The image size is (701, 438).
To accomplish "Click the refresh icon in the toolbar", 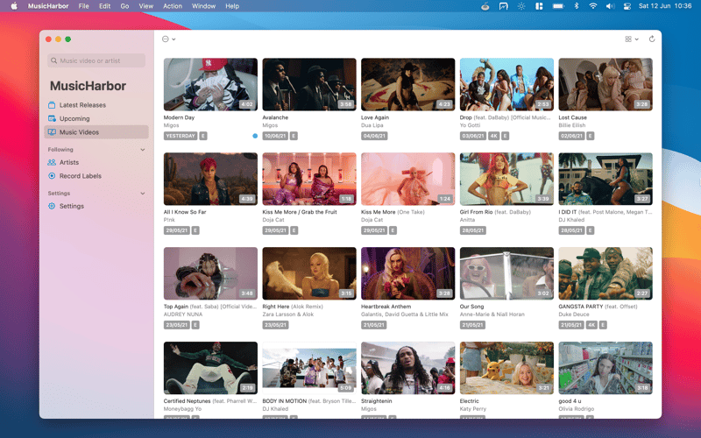I will coord(652,39).
